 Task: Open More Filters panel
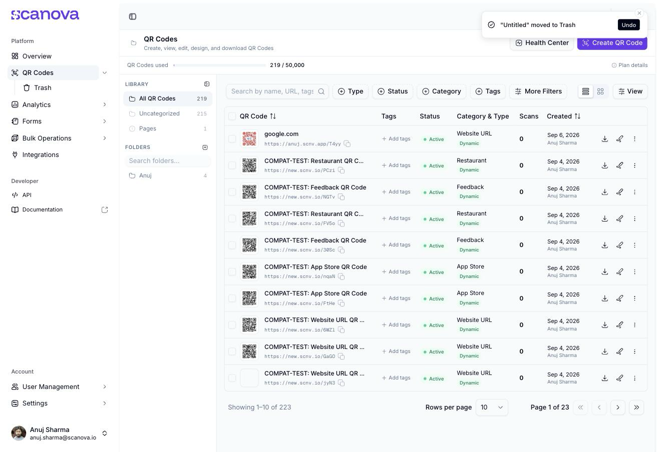[538, 91]
